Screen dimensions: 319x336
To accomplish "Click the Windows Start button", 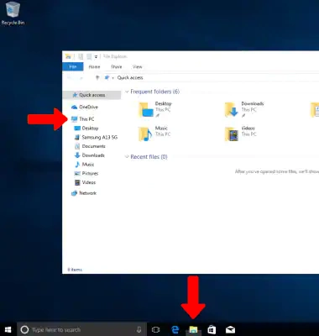I will tap(8, 329).
